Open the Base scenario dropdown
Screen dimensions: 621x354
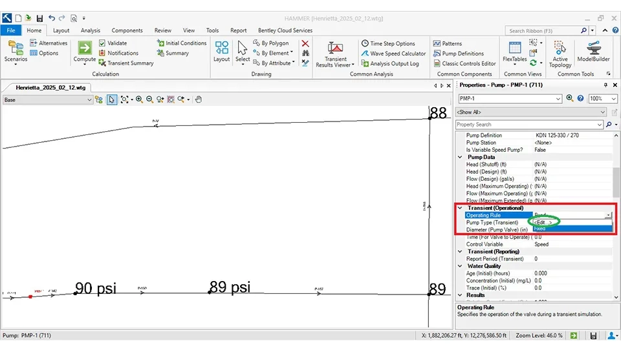pyautogui.click(x=89, y=99)
